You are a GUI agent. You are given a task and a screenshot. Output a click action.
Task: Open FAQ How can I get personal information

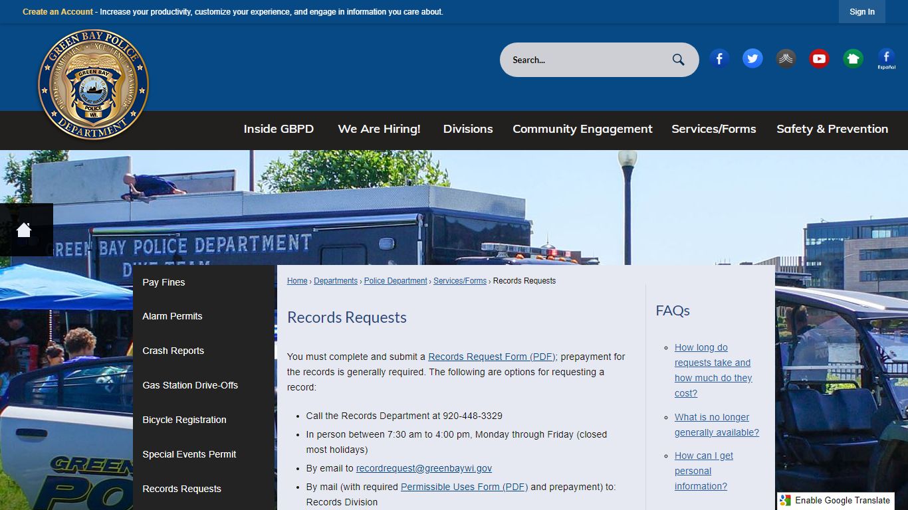point(704,471)
